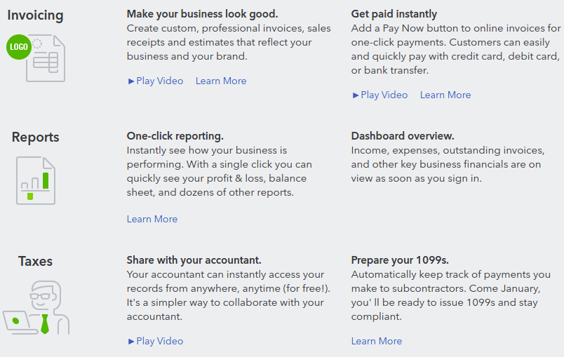Click the Taxes section heading
The height and width of the screenshot is (357, 564).
click(35, 261)
